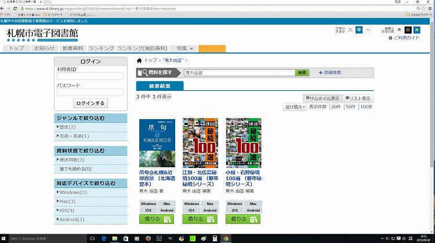Open the ランキング navigation tab
This screenshot has width=435, height=243.
coord(101,49)
